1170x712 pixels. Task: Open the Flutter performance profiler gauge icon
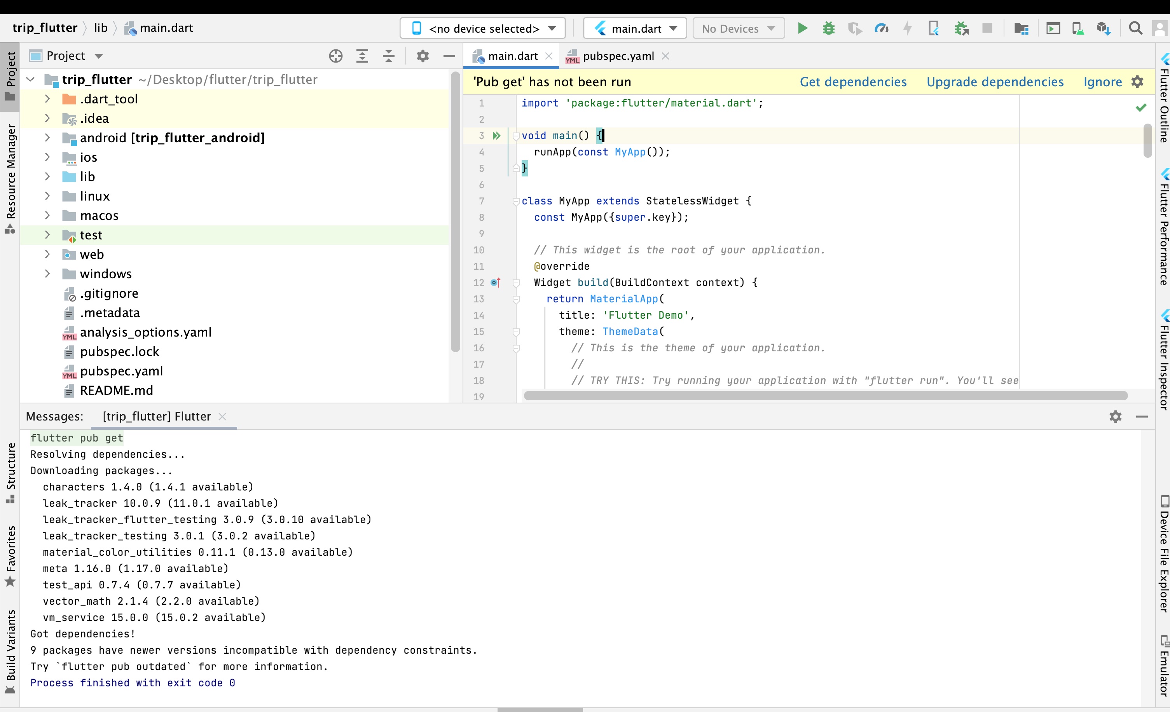coord(881,28)
